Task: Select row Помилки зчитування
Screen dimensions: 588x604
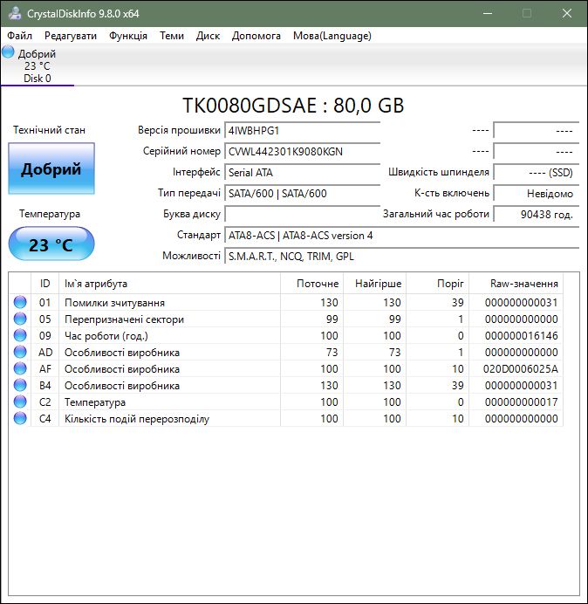Action: tap(286, 302)
